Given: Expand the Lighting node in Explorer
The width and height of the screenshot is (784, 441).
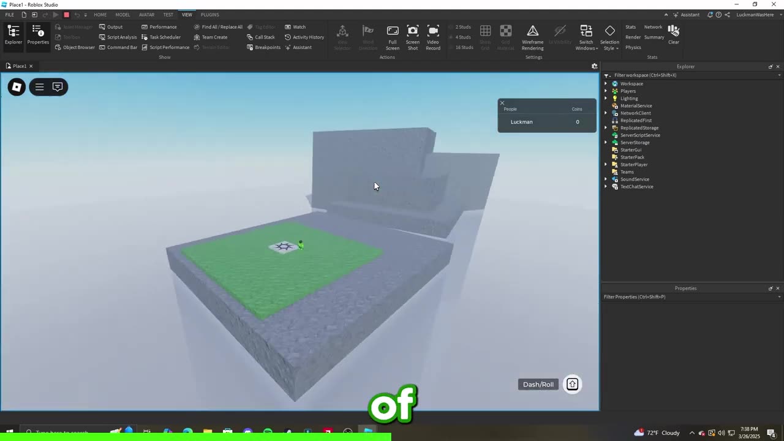Looking at the screenshot, I should click(606, 99).
